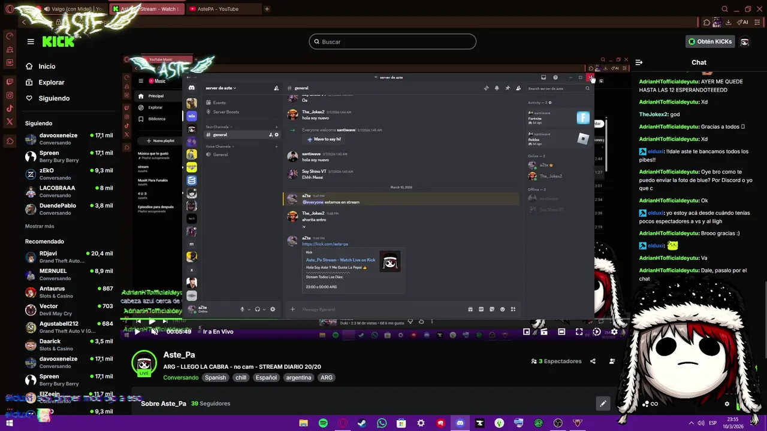
Task: Focus the Buscar search field on Kick
Action: click(392, 42)
